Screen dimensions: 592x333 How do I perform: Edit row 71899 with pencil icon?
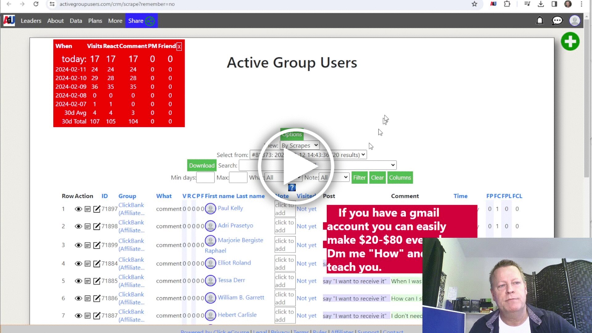point(97,245)
